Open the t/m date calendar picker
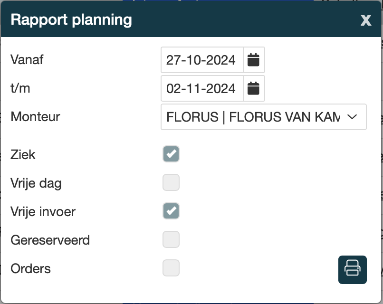This screenshot has width=383, height=304. (x=254, y=88)
